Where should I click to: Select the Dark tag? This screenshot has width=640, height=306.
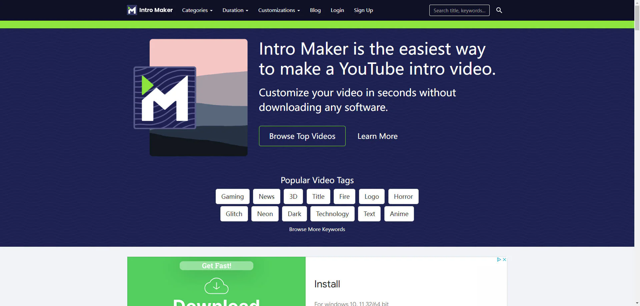(x=295, y=214)
